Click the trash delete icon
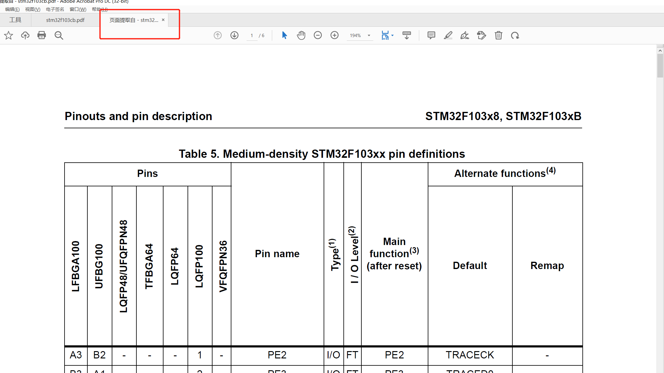 (x=498, y=36)
